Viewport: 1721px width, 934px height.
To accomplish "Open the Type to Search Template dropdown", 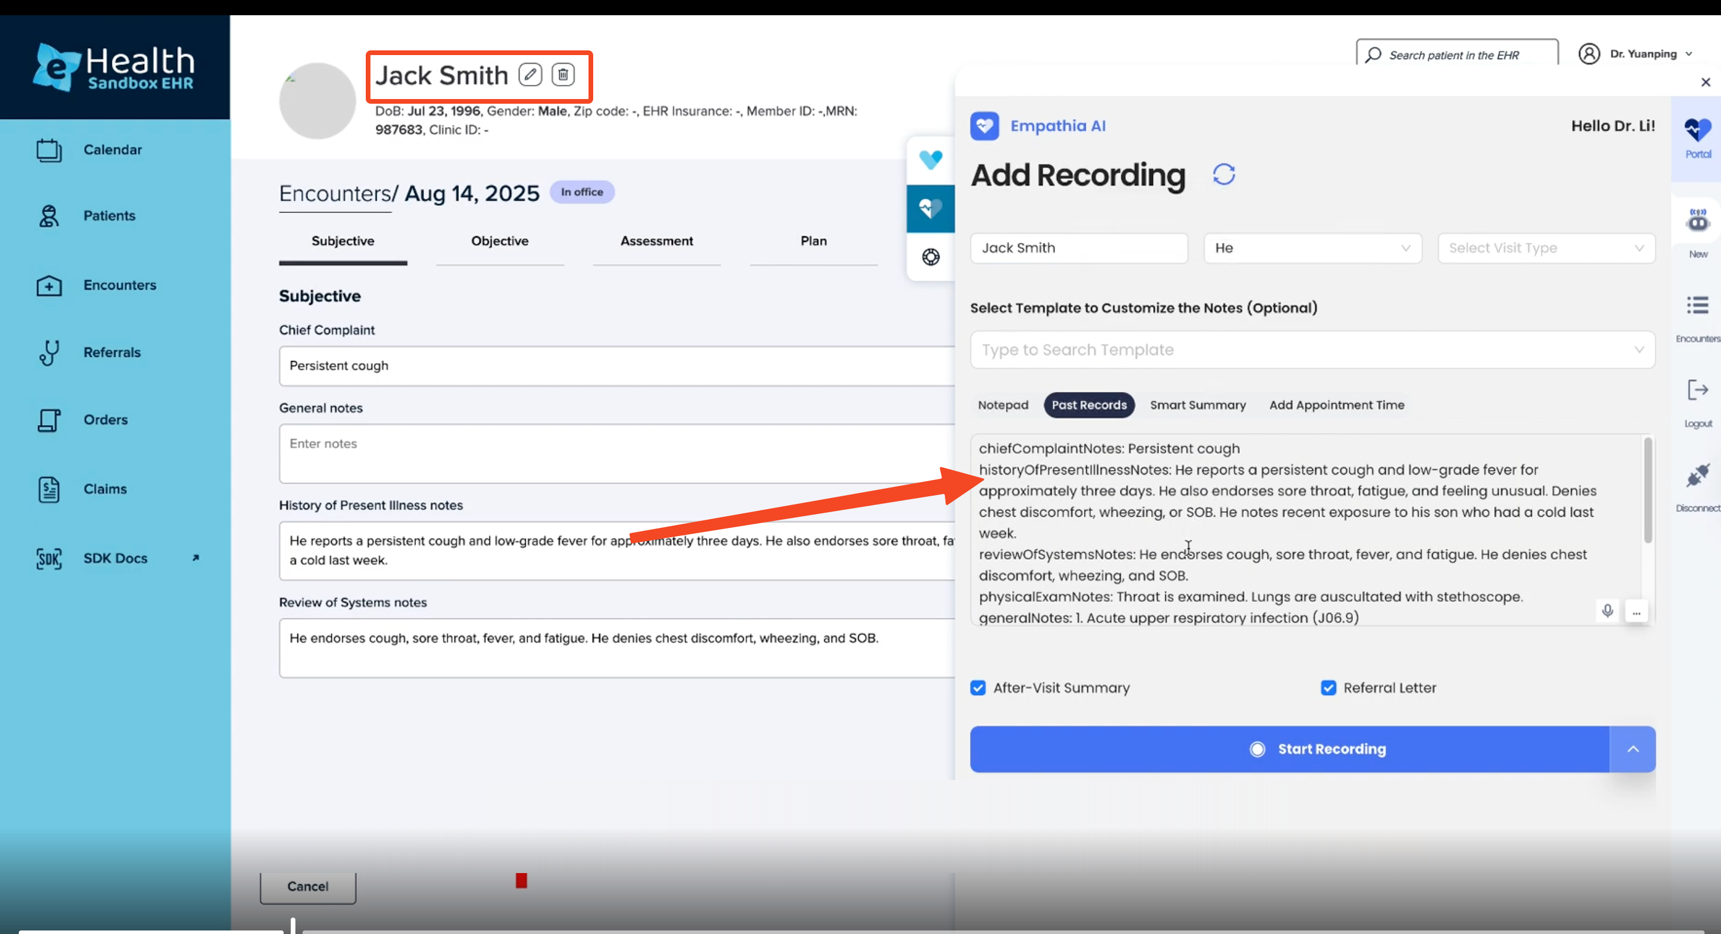I will (x=1312, y=350).
